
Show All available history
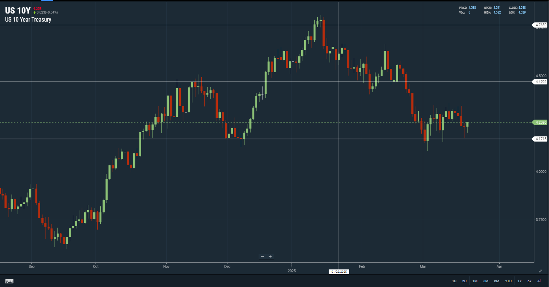539,281
